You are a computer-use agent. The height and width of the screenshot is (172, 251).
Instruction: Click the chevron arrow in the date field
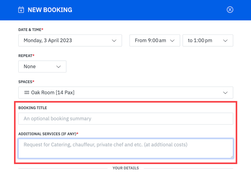(114, 41)
